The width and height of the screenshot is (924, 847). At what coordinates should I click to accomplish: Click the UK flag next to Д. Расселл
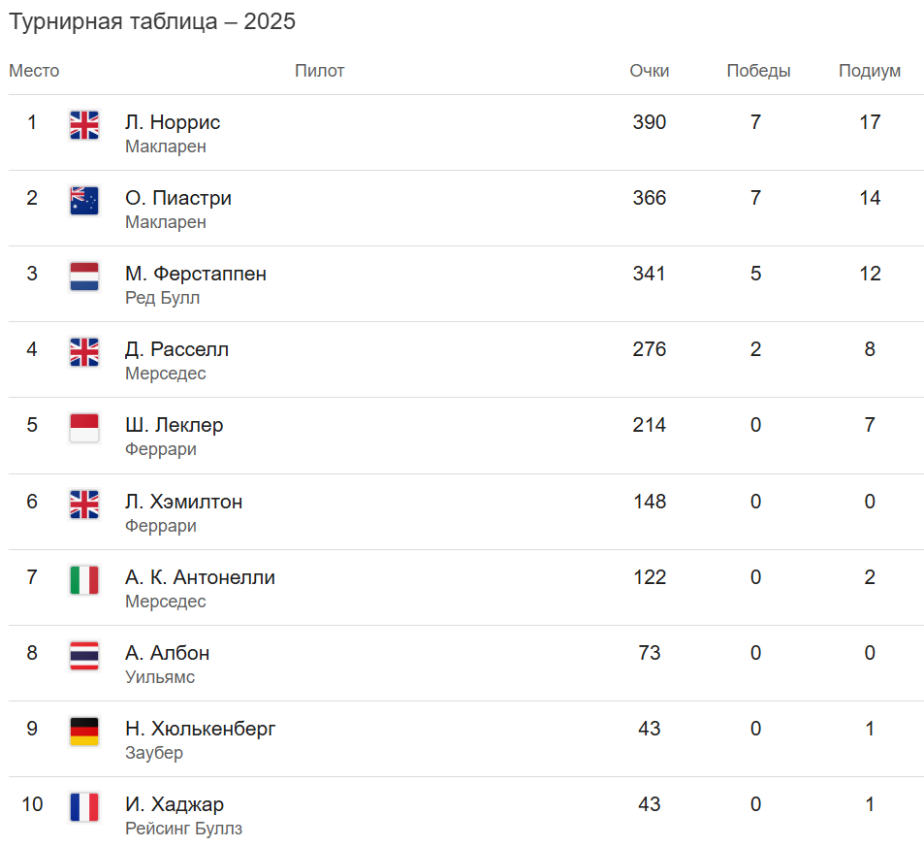pos(84,352)
